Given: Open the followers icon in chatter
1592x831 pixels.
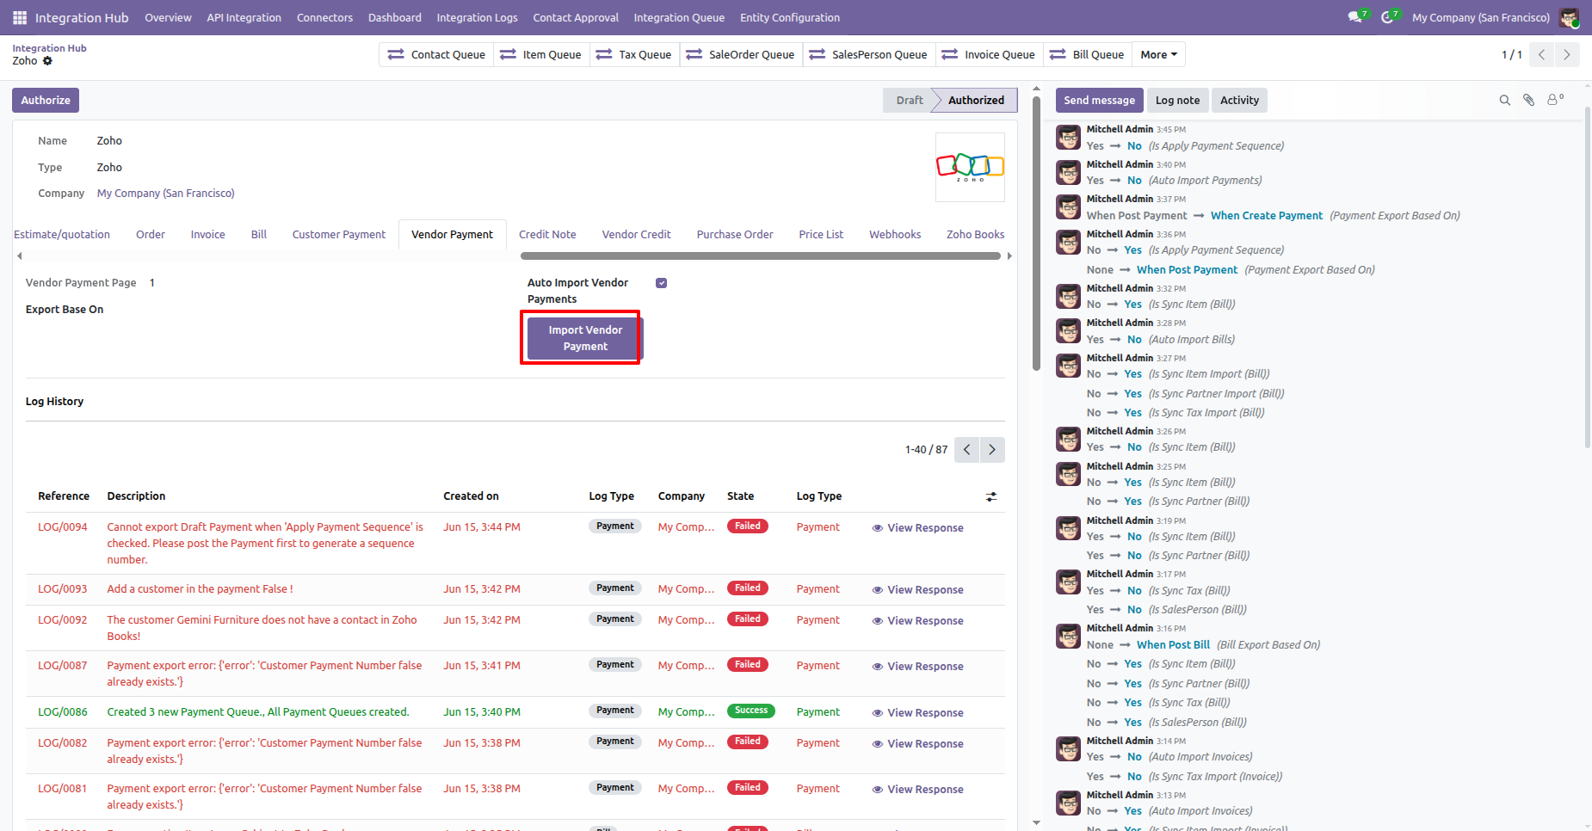Looking at the screenshot, I should pos(1555,100).
